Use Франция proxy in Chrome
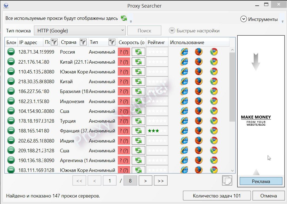 click(214, 131)
